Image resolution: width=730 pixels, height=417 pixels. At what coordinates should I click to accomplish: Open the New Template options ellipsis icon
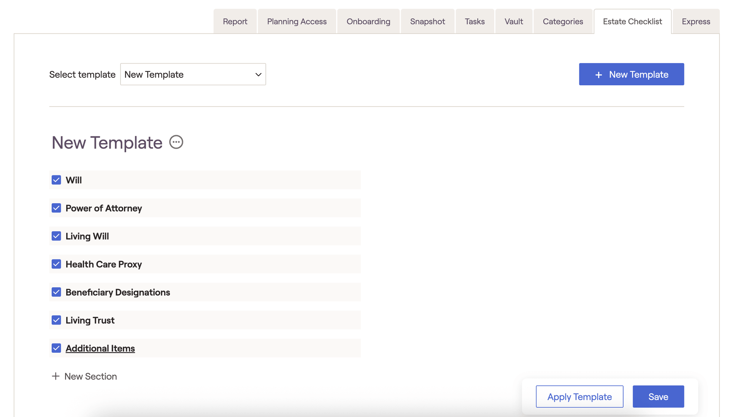click(x=176, y=142)
